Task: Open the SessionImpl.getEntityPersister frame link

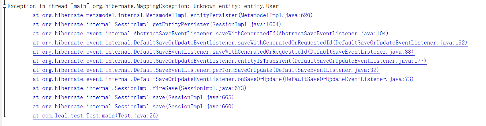Action: [x=157, y=25]
